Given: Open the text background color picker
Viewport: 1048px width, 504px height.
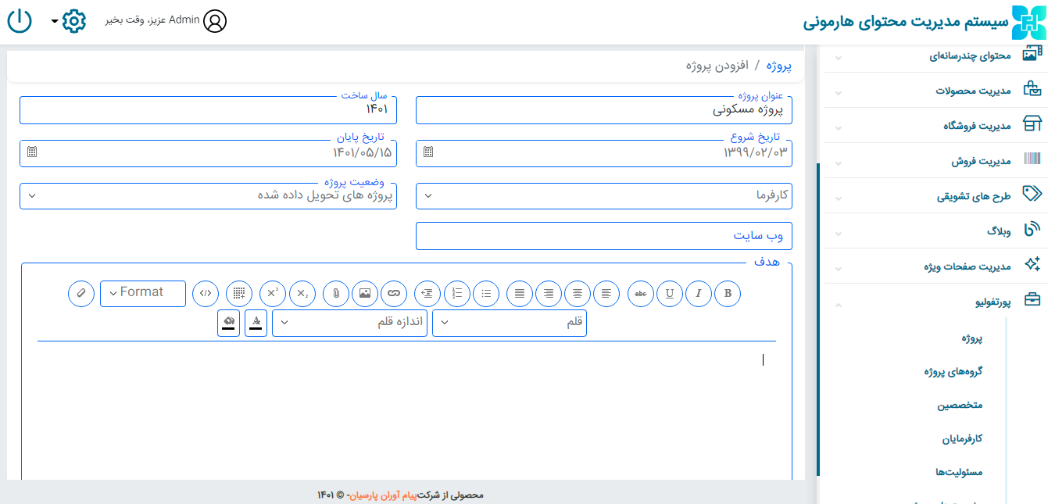Looking at the screenshot, I should click(228, 323).
